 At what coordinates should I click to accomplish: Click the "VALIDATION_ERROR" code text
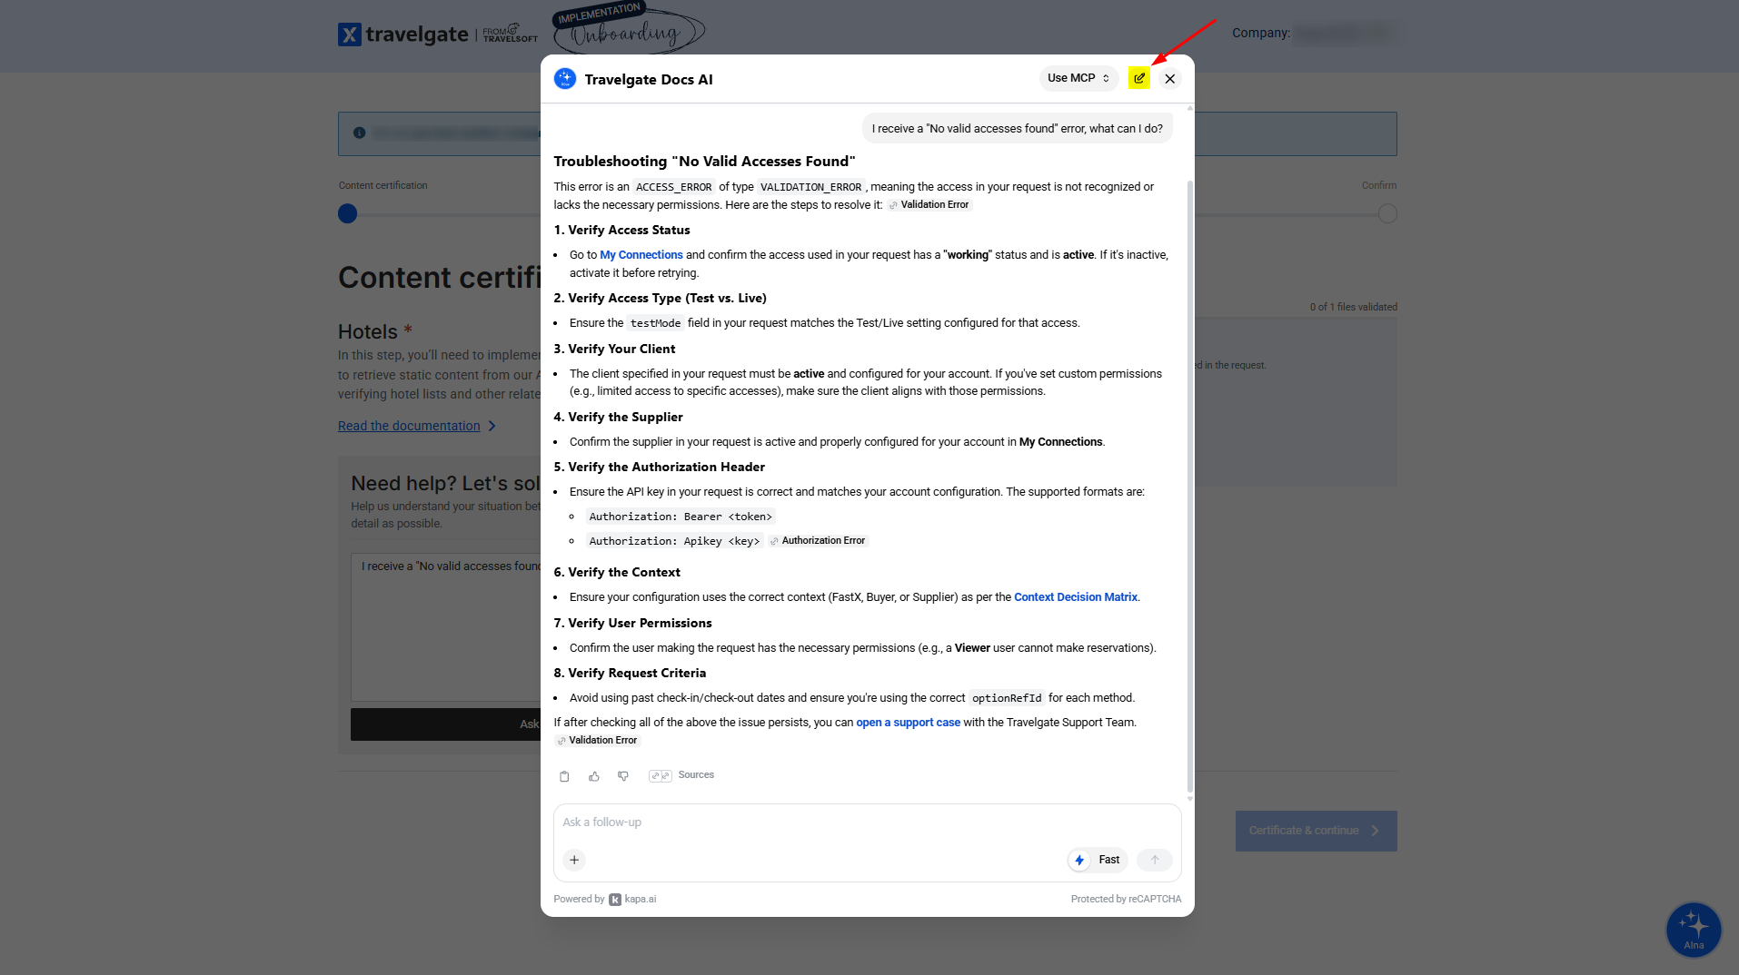pos(810,188)
